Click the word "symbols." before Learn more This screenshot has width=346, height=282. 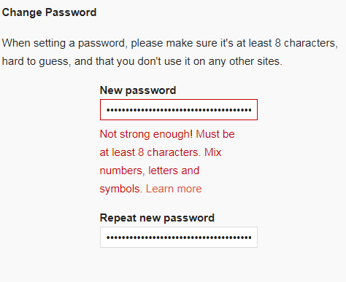[121, 189]
